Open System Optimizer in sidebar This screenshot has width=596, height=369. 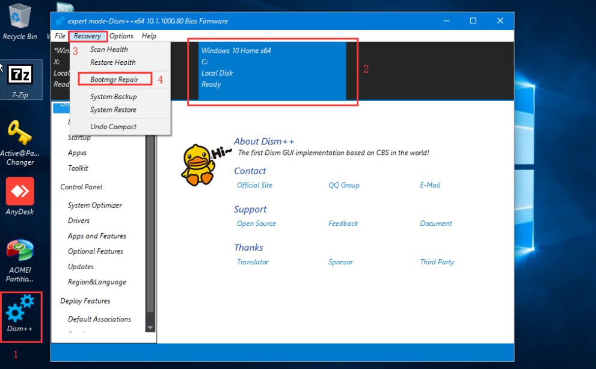[94, 205]
